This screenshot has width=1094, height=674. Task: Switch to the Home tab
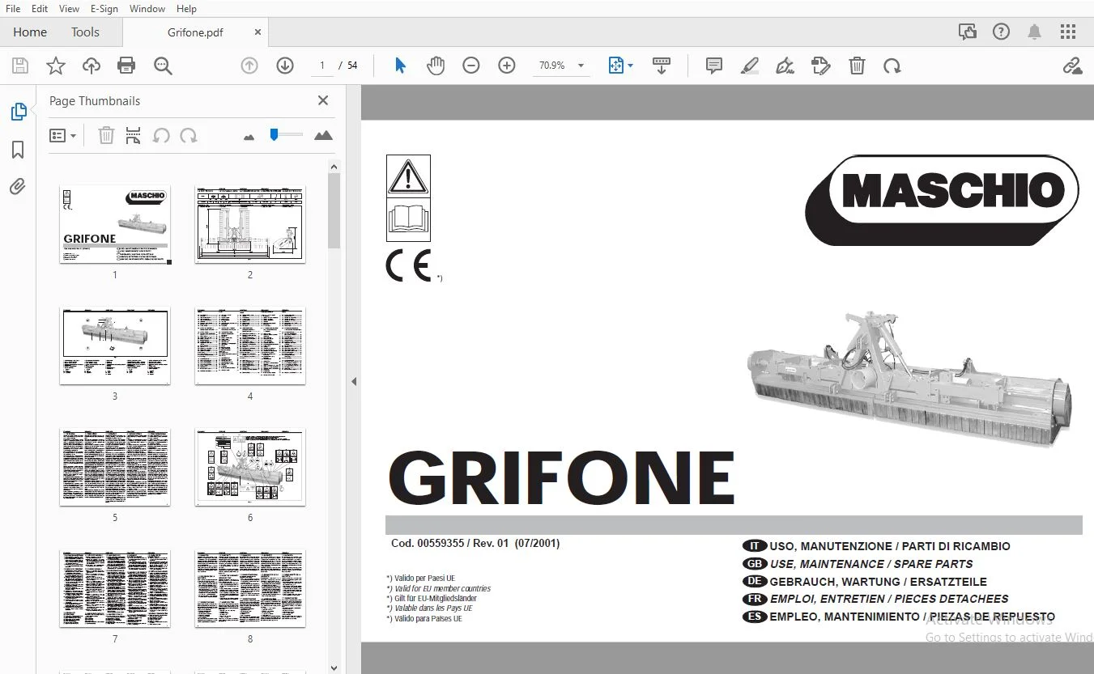pyautogui.click(x=30, y=32)
